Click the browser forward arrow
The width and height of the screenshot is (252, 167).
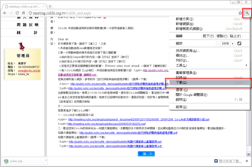(11, 13)
